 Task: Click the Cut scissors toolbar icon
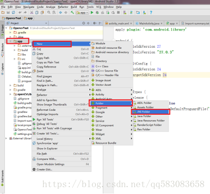point(31,12)
